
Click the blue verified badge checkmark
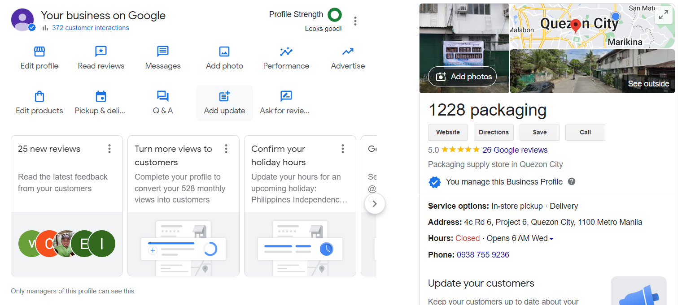coord(434,182)
